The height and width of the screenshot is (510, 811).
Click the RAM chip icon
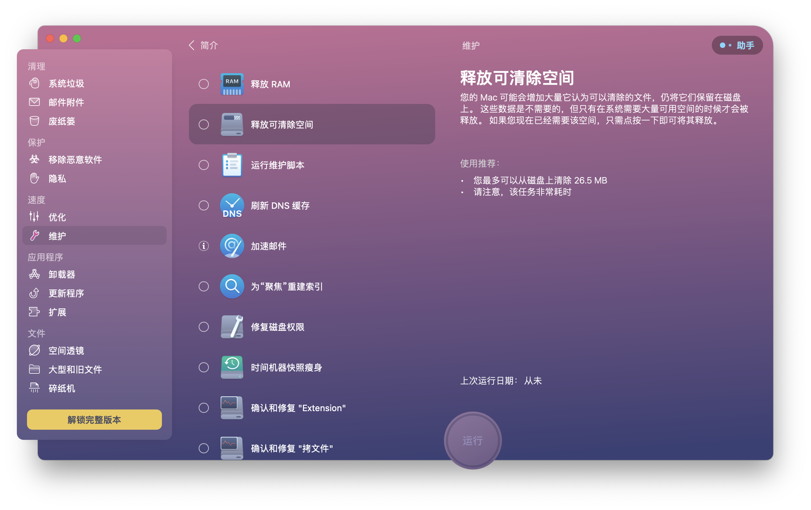click(232, 84)
